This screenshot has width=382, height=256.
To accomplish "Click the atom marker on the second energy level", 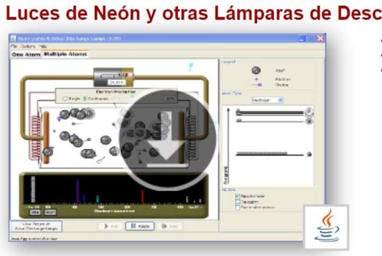I will [309, 121].
